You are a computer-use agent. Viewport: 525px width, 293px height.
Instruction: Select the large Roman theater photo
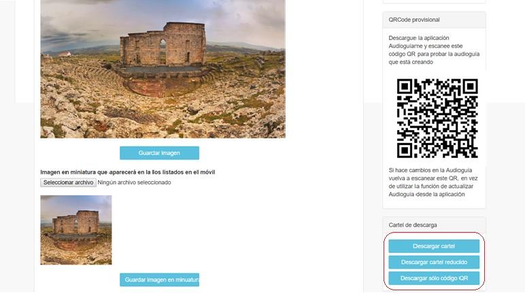coord(163,69)
